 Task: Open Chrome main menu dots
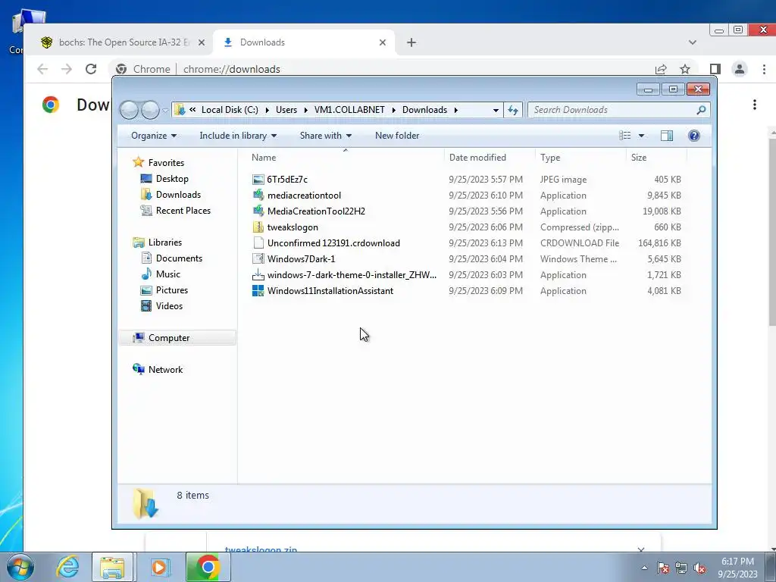click(x=764, y=69)
